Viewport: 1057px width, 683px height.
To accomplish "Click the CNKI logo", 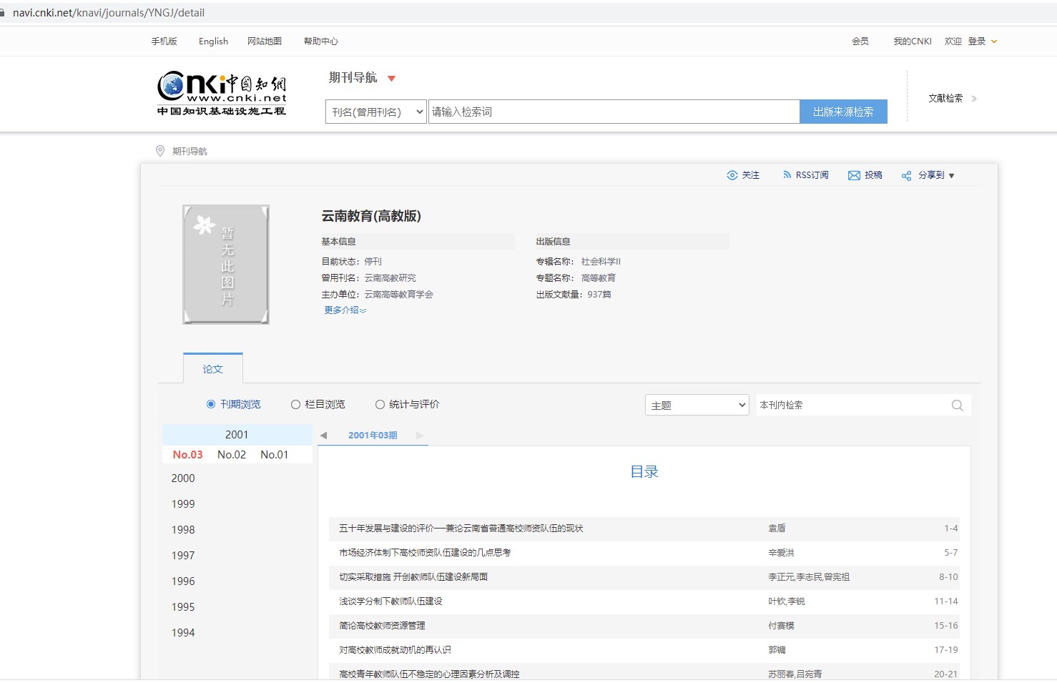I will point(222,93).
